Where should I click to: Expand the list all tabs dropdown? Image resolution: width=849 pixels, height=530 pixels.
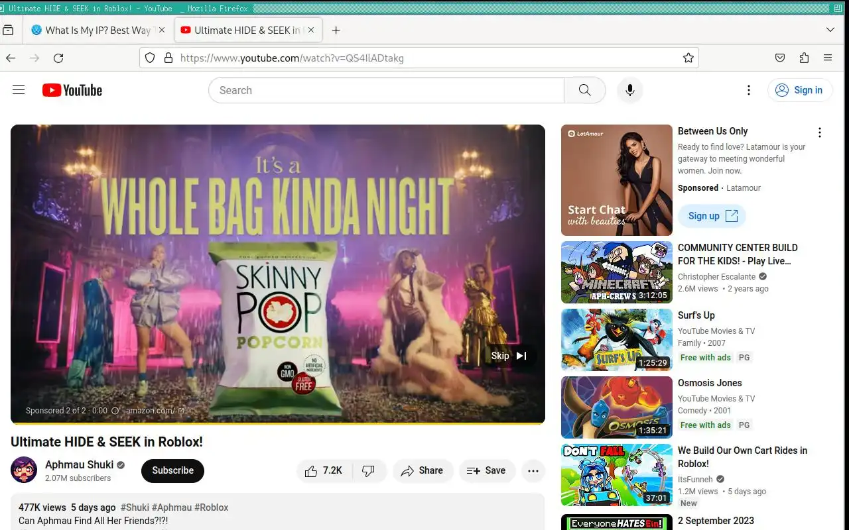[830, 30]
